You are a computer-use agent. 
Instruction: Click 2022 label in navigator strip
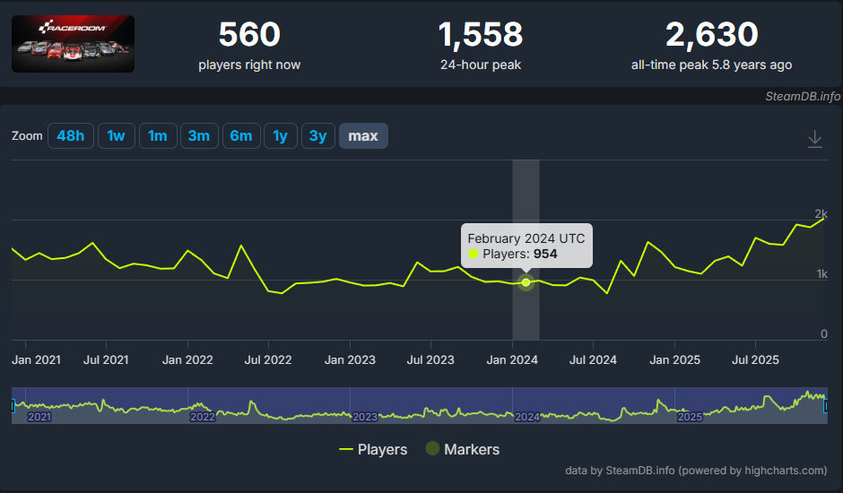(203, 417)
